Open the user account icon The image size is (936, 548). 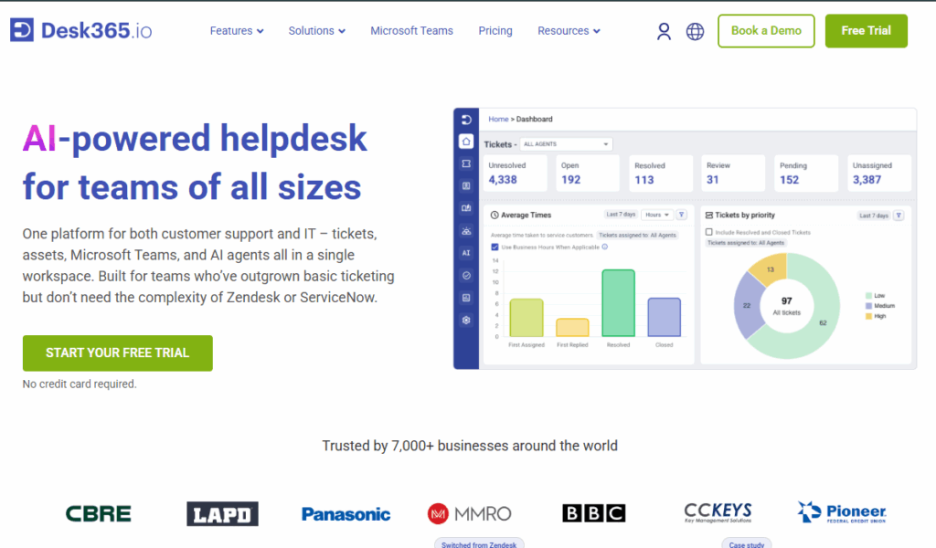tap(664, 31)
